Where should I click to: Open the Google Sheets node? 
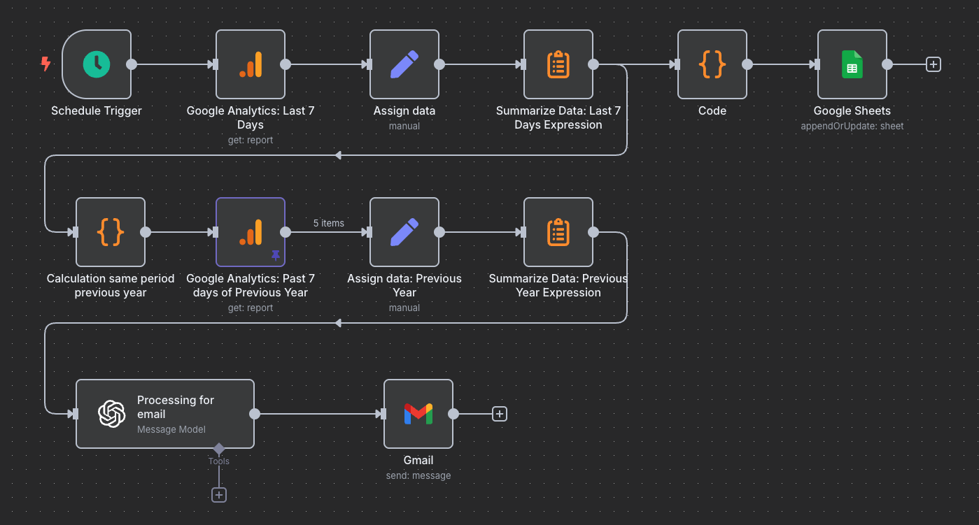pos(852,64)
